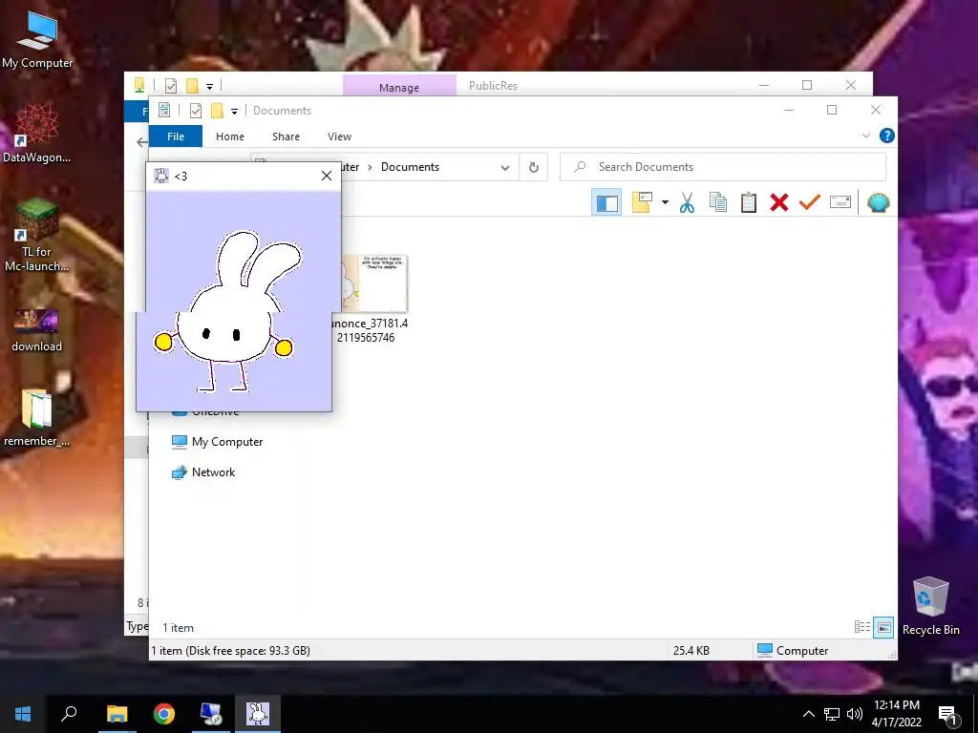Open the Home ribbon tab
This screenshot has width=978, height=733.
[x=230, y=136]
